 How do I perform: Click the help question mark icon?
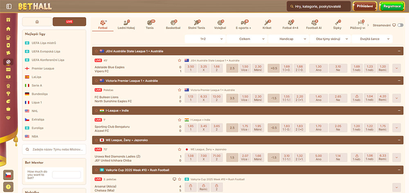[x=8, y=186]
